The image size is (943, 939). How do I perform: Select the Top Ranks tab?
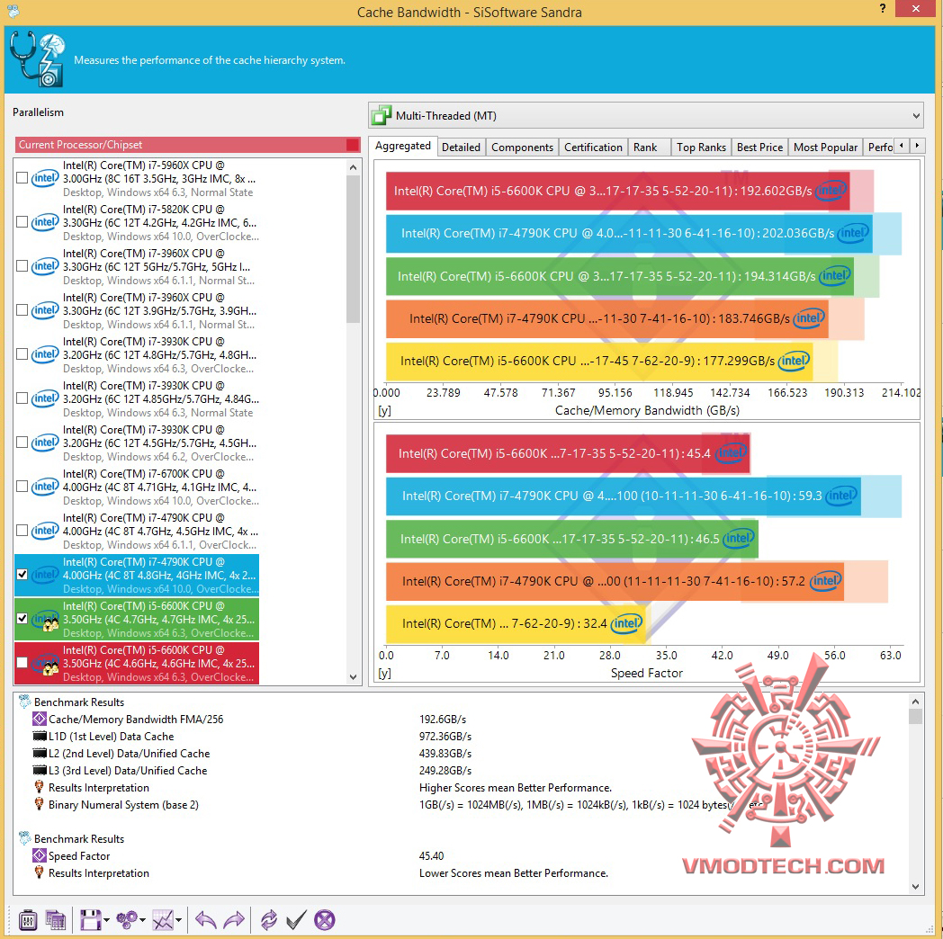pos(701,148)
